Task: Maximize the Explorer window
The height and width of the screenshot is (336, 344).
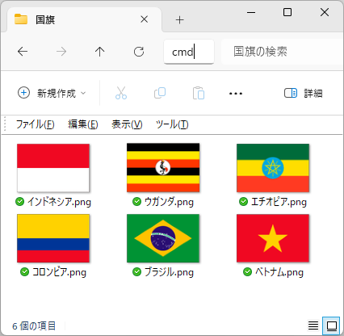Action: coord(287,12)
